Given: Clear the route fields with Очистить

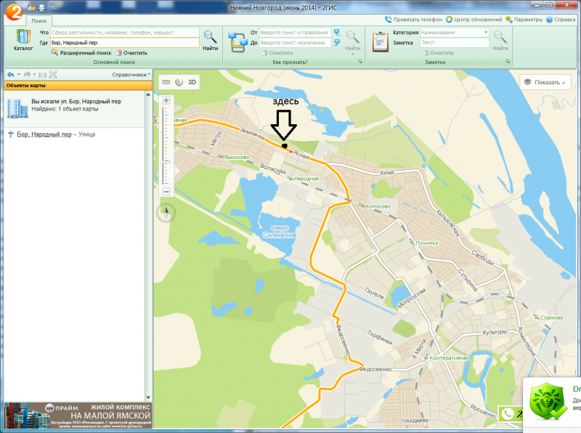Looking at the screenshot, I should coord(277,52).
